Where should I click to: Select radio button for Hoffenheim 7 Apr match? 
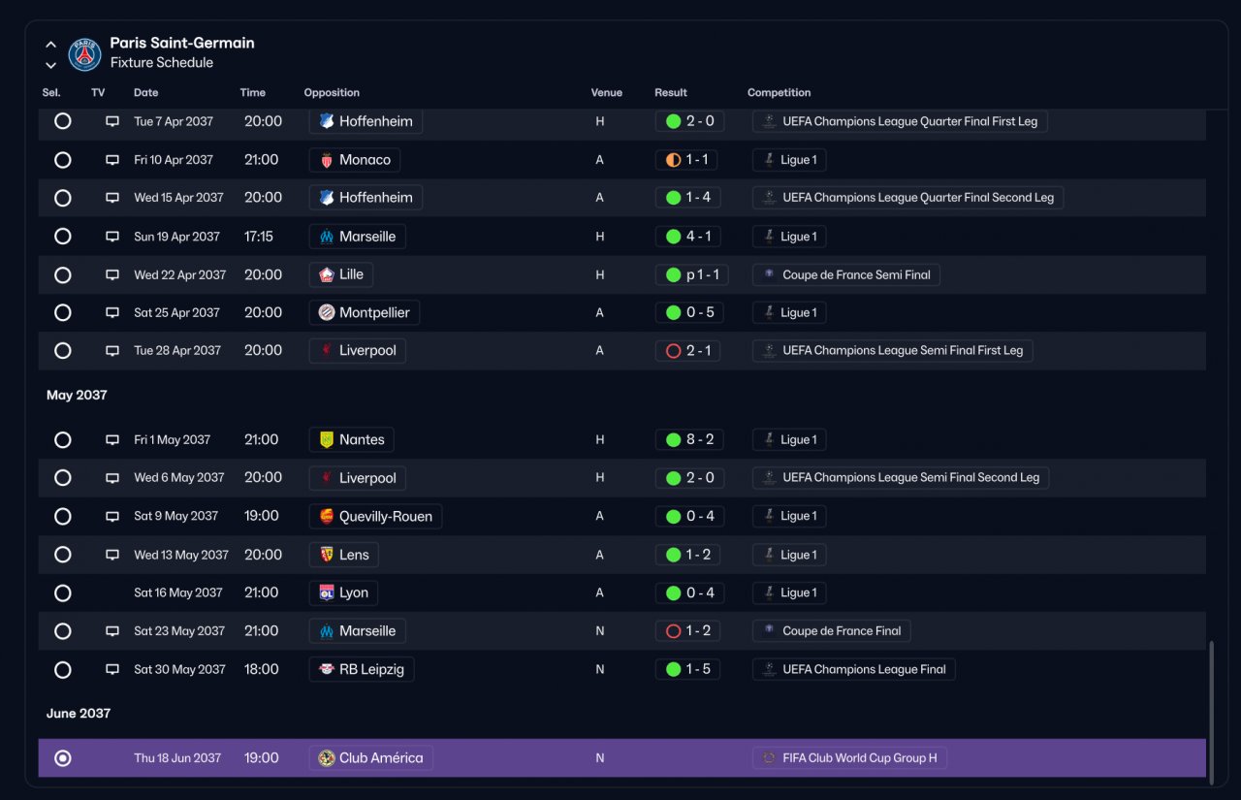(x=63, y=121)
